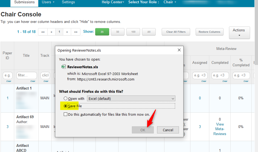258x152 pixels.
Task: Check 'Do this automatically' checkbox
Action: (65, 114)
